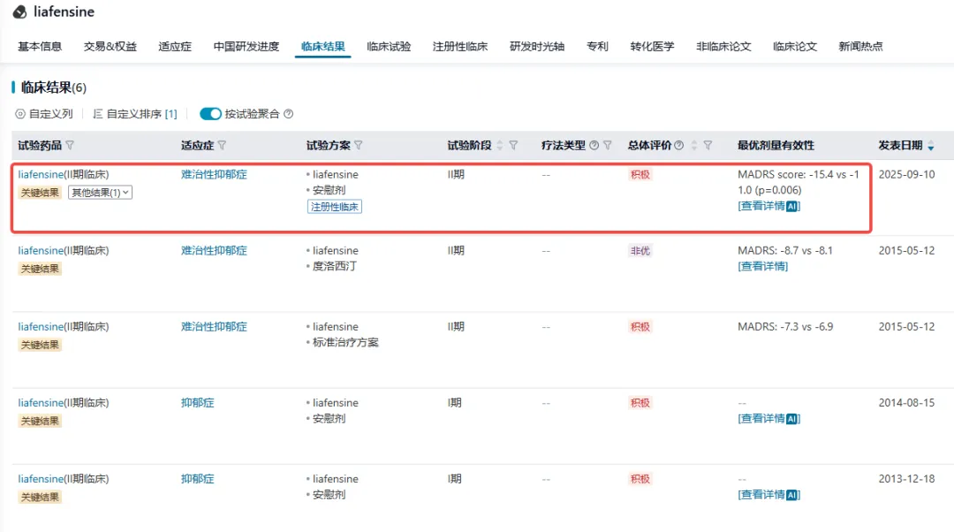The image size is (954, 532).
Task: Sort the 总体评价 column
Action: (x=694, y=146)
